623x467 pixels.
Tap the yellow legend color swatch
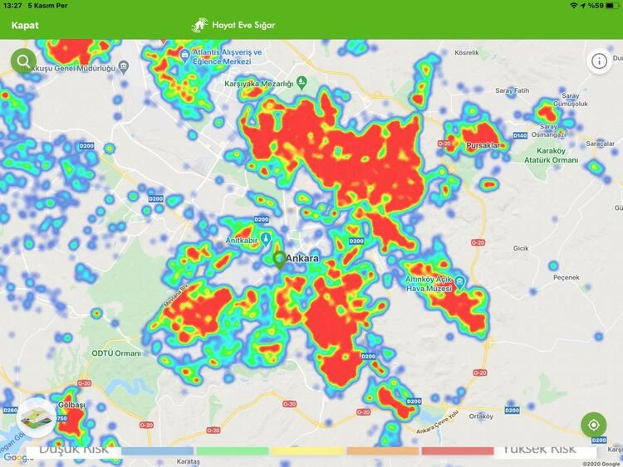(x=307, y=451)
